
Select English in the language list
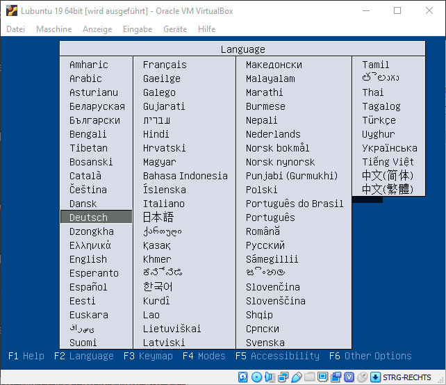tap(88, 259)
